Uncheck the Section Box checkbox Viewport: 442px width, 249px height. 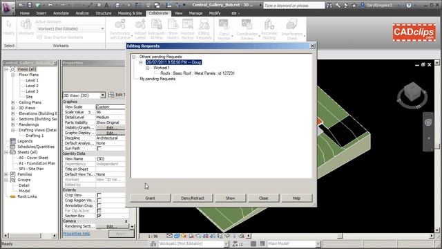pos(99,216)
